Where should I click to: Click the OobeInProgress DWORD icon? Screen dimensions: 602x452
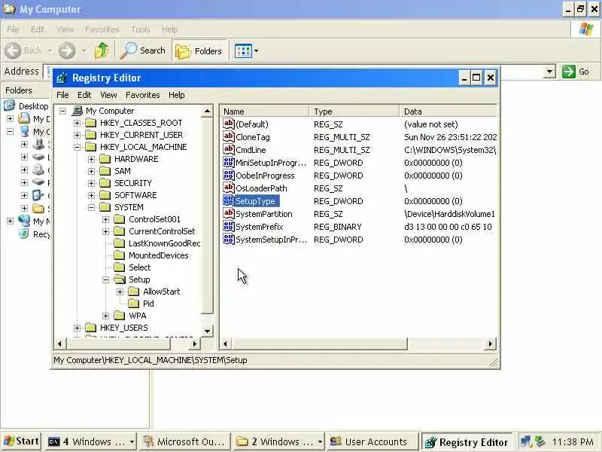coord(229,175)
